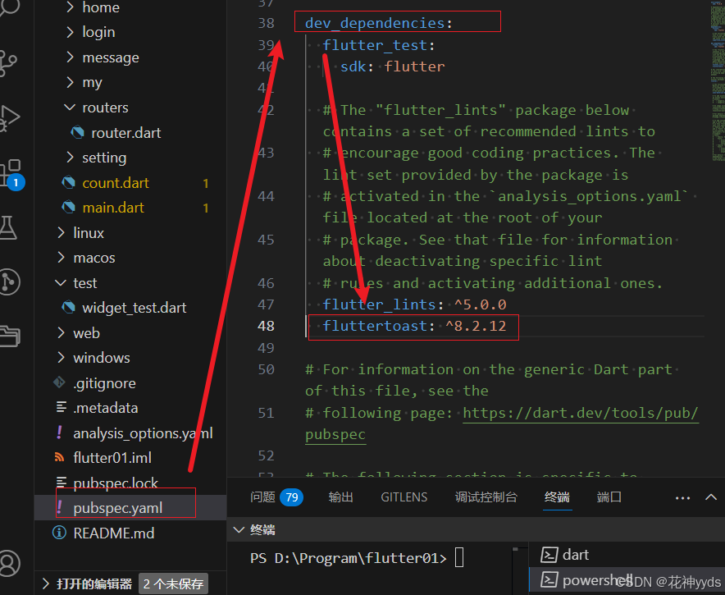Click dart terminal icon
Viewport: 725px width, 595px height.
coord(549,554)
